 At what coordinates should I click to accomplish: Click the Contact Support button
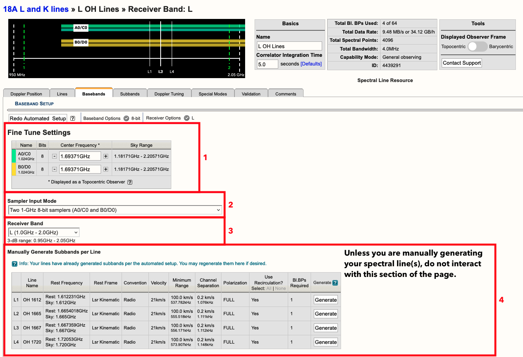coord(462,63)
